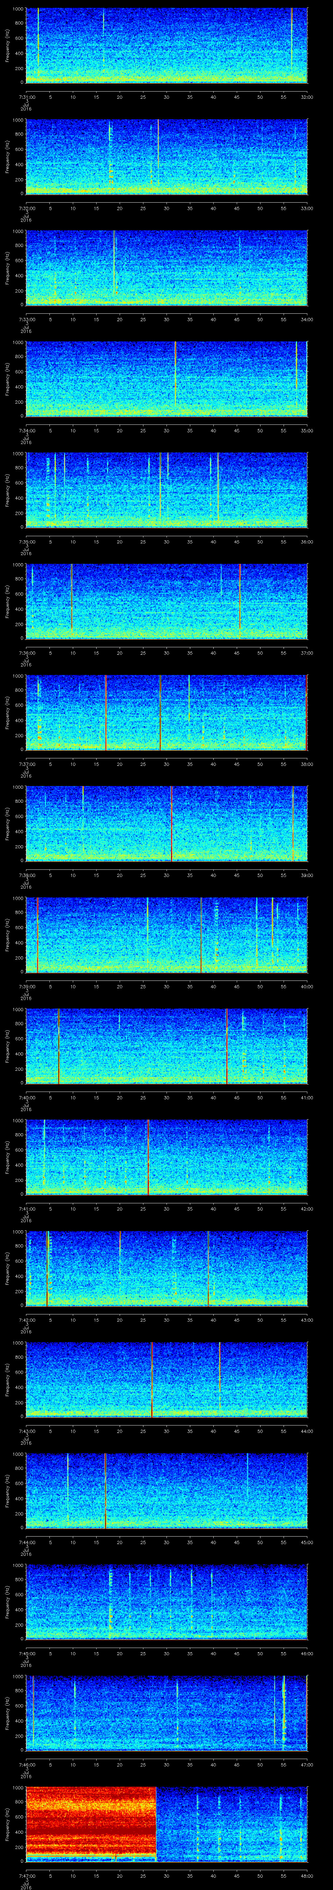
Task: Click the Frequency (Hz) axis label of 7:31:00 panel
Action: pyautogui.click(x=7, y=46)
